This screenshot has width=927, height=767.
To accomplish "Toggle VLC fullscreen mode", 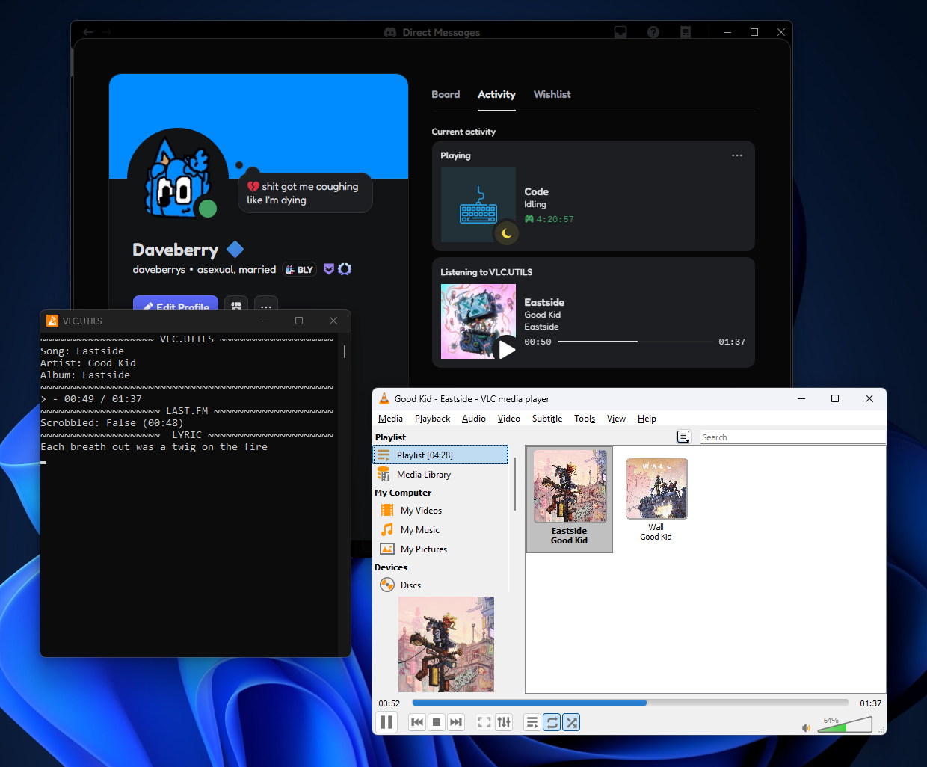I will tap(484, 722).
